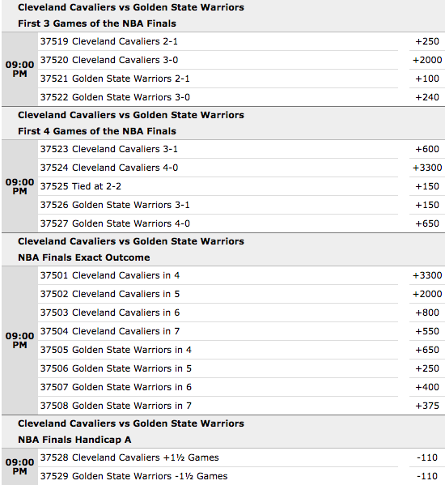
Task: Choose +100 odds for Golden State Warriors 2-1
Action: pyautogui.click(x=427, y=79)
